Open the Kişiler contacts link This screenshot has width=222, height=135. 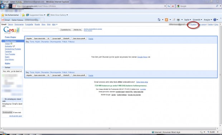coord(8,64)
